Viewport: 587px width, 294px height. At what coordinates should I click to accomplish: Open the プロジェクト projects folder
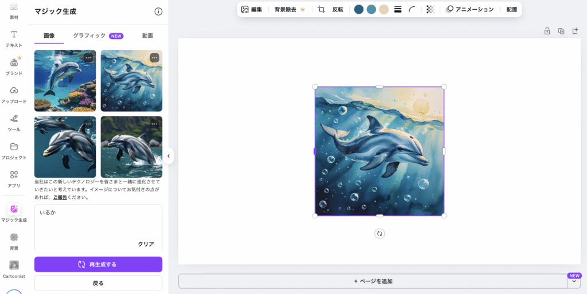coord(14,151)
